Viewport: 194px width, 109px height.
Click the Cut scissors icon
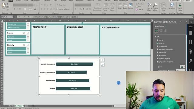[x=8, y=4]
